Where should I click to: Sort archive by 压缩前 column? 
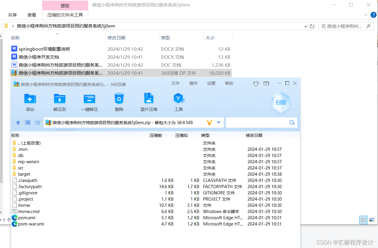click(156, 135)
